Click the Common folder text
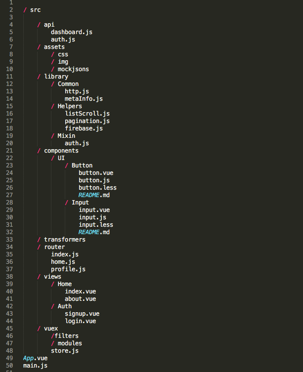Image resolution: width=303 pixels, height=372 pixels. click(68, 84)
